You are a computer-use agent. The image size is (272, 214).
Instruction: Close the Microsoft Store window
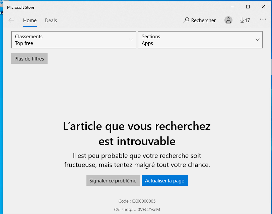(263, 7)
